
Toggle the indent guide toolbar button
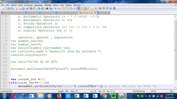point(78,9)
